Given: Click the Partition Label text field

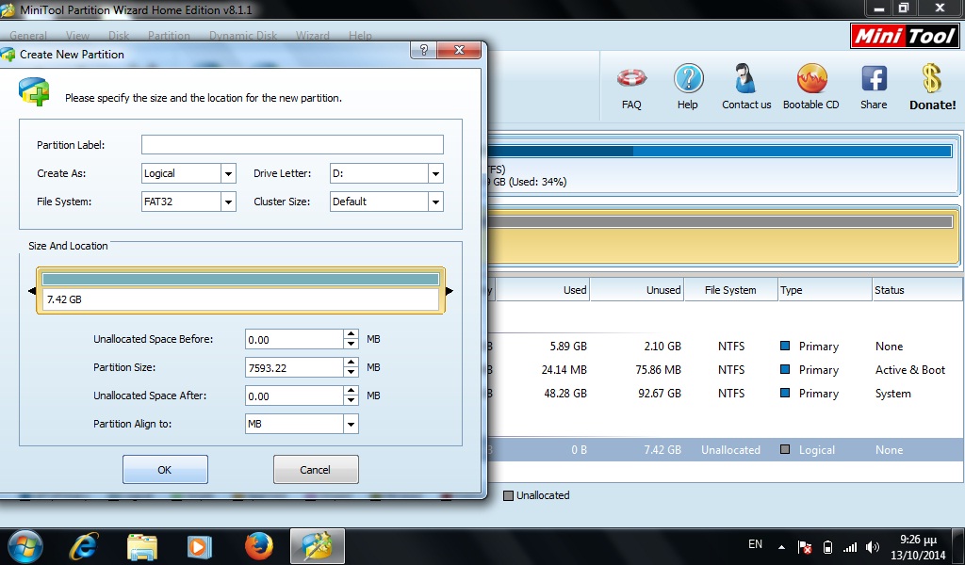Looking at the screenshot, I should pyautogui.click(x=292, y=144).
